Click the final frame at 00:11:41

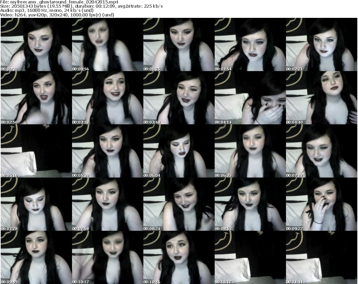pos(321,257)
